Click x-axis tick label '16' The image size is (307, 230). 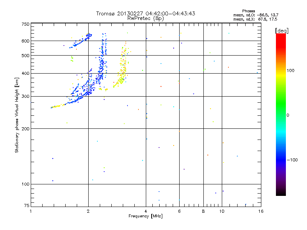(261, 211)
